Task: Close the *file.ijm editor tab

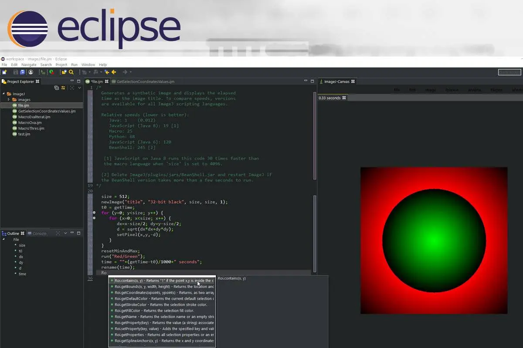Action: pyautogui.click(x=107, y=81)
